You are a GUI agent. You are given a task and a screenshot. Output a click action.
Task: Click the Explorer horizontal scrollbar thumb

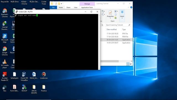tap(110, 61)
